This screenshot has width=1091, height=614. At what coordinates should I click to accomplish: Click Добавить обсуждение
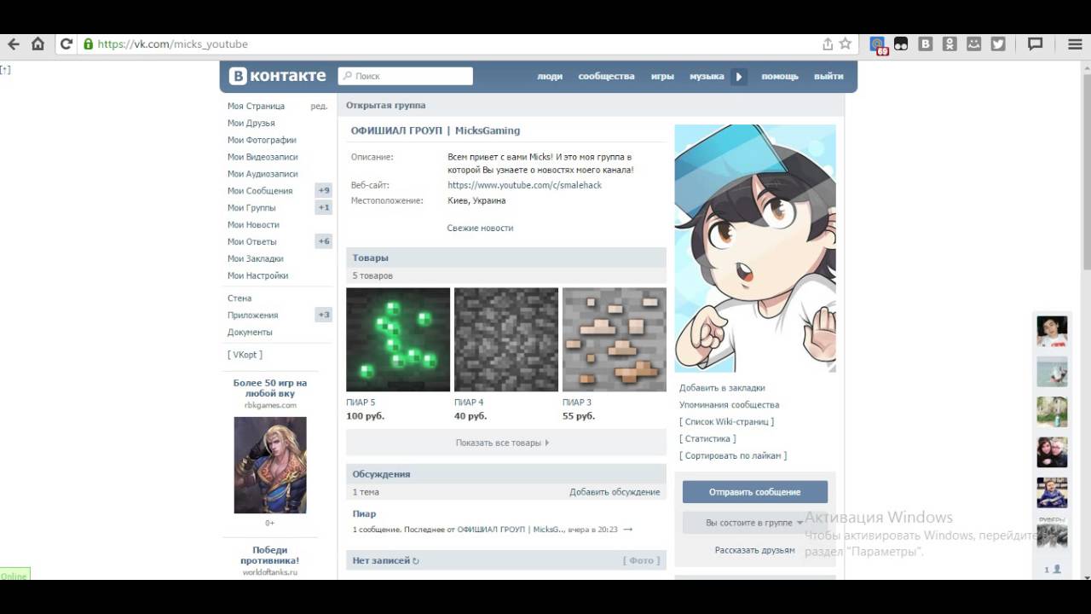[x=615, y=492]
